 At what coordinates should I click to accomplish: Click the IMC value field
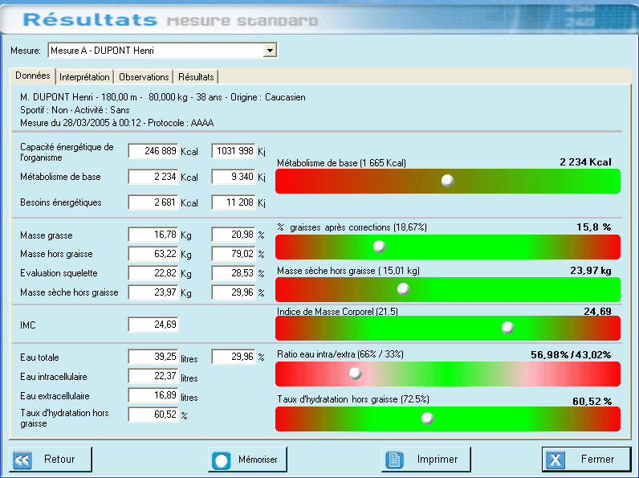153,325
